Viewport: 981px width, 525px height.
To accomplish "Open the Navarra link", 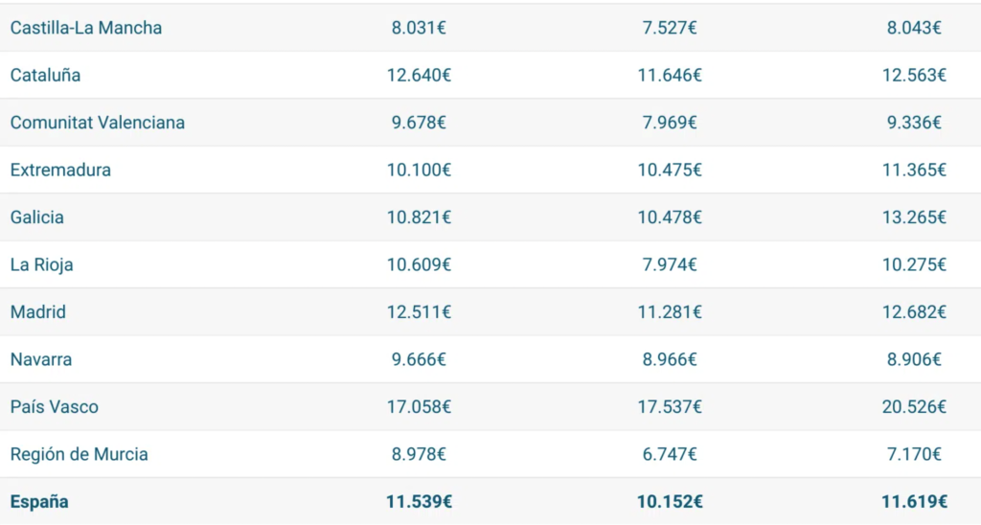I will click(x=41, y=359).
